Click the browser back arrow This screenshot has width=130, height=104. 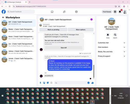pos(2,6)
